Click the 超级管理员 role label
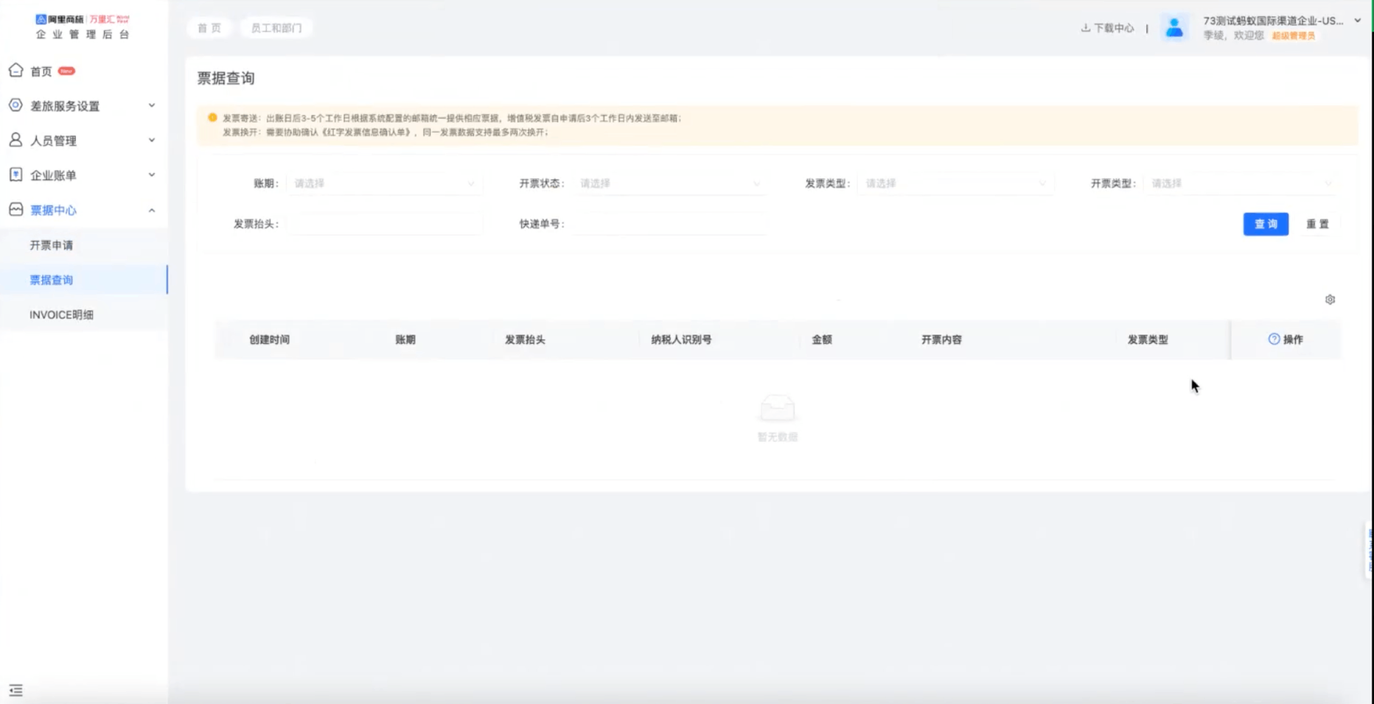Screen dimensions: 1374x704 (1294, 35)
